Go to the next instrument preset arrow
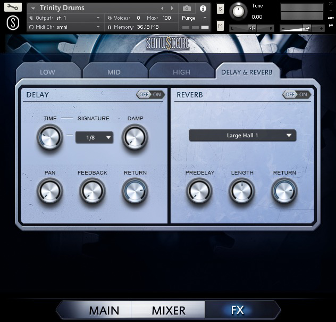 pyautogui.click(x=172, y=9)
